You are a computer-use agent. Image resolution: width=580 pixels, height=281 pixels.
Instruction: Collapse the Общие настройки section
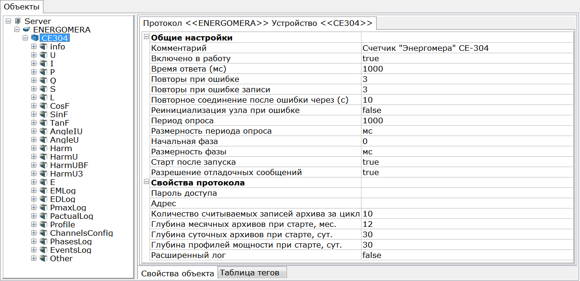tap(146, 38)
